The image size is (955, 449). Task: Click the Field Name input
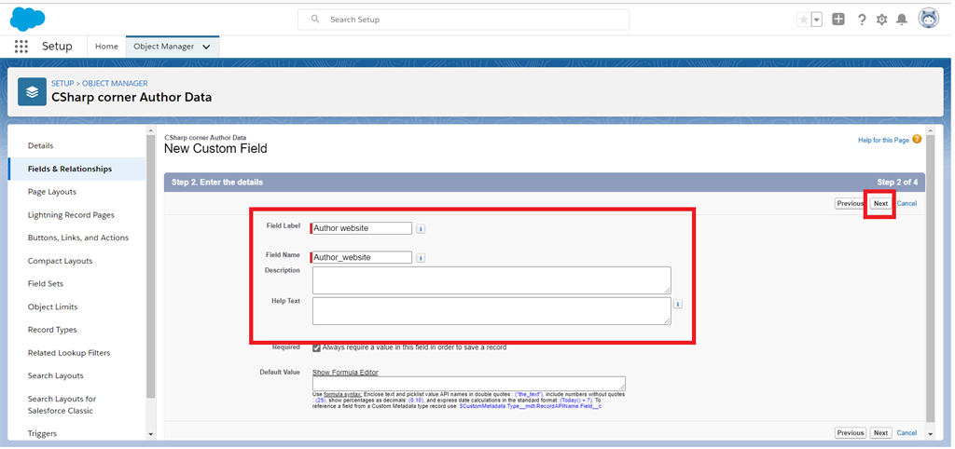[361, 257]
